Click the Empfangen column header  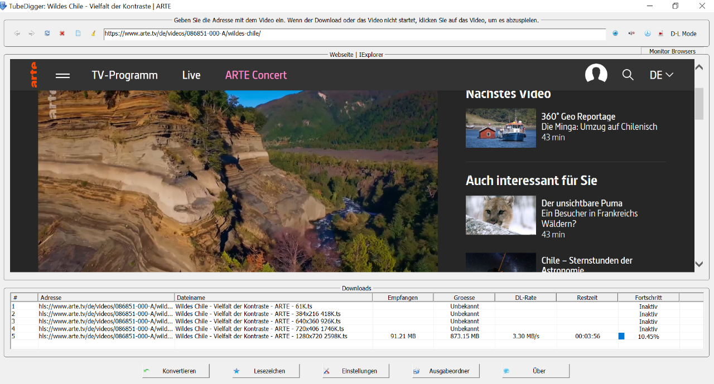403,298
